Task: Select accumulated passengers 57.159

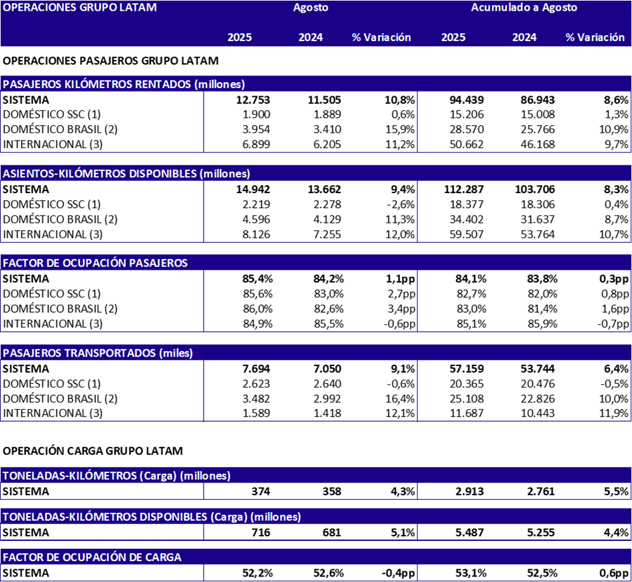Action: [x=467, y=369]
